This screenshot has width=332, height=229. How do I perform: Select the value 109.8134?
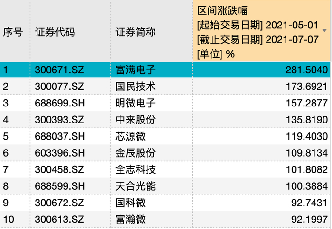[x=306, y=153]
